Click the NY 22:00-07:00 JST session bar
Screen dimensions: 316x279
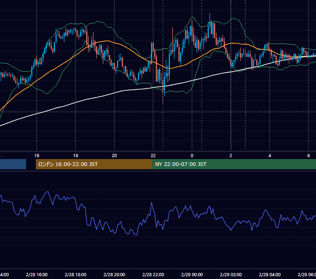pyautogui.click(x=234, y=164)
